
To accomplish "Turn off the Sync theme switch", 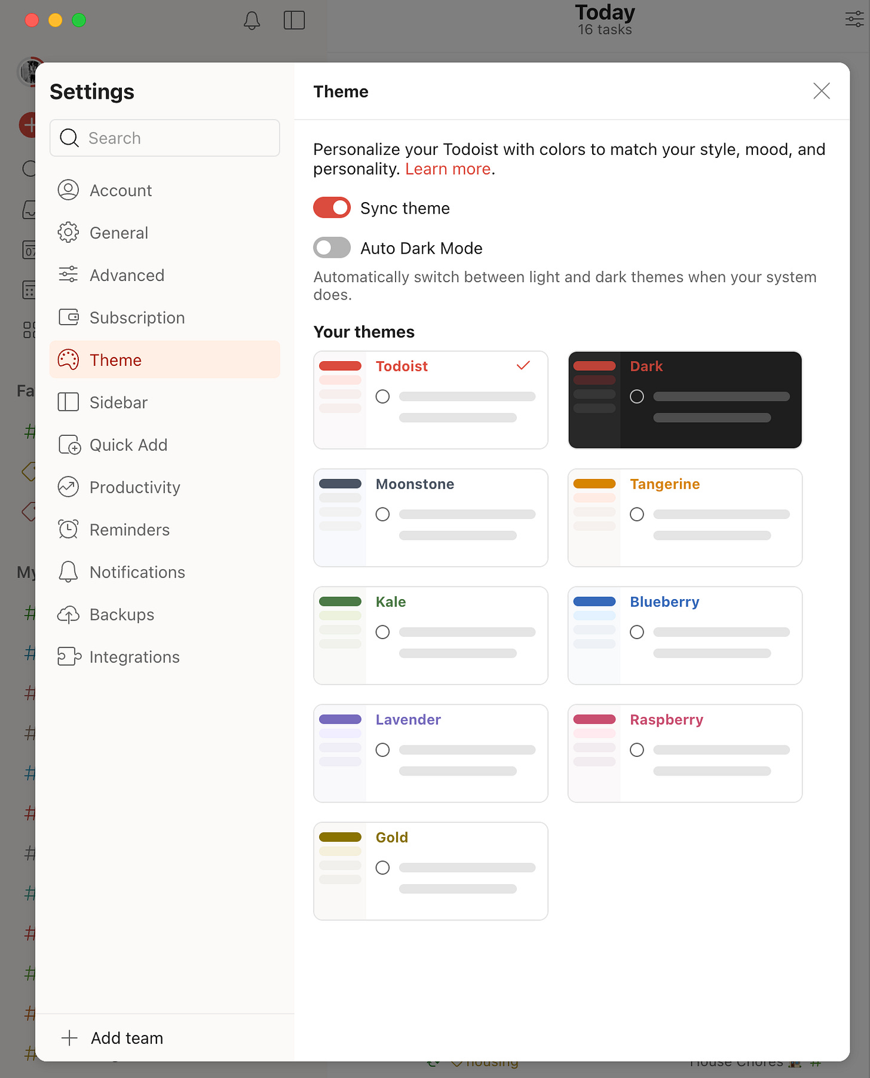I will pyautogui.click(x=332, y=207).
